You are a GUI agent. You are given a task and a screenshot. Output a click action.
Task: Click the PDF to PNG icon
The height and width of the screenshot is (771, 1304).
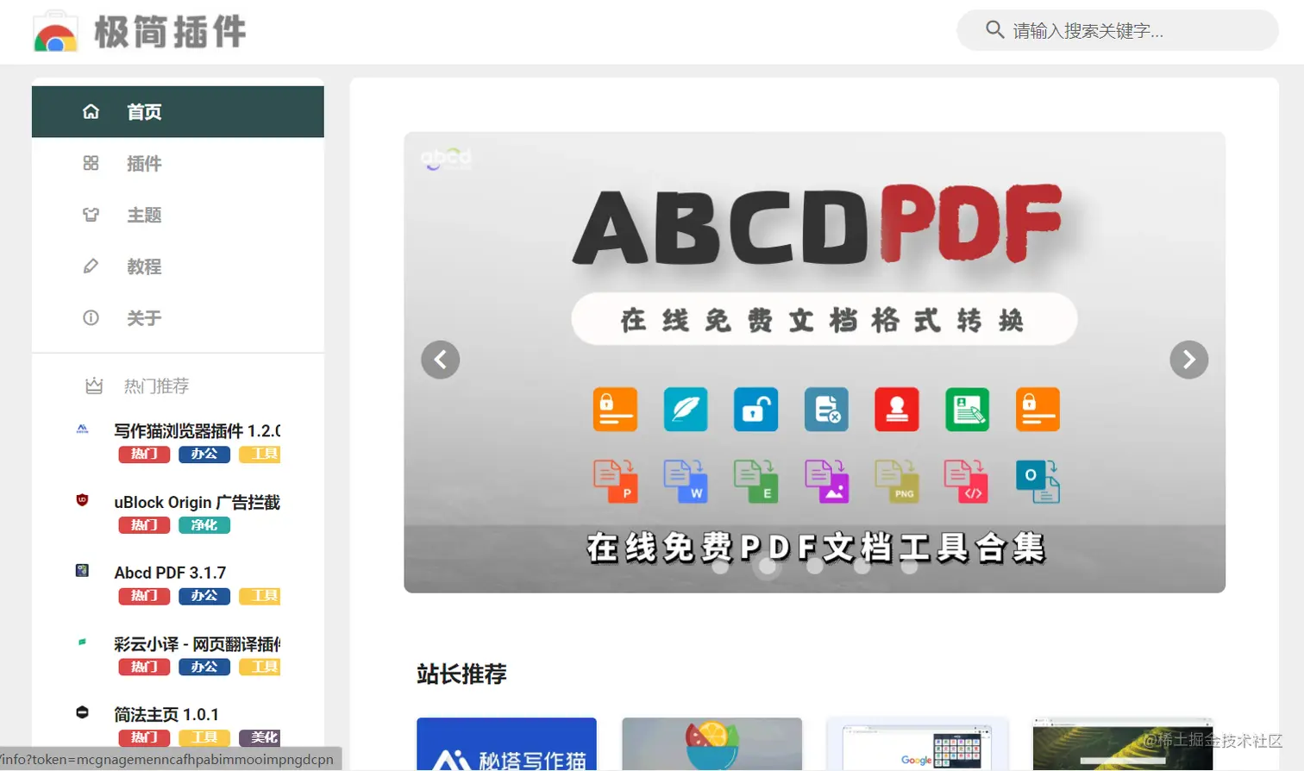point(897,480)
